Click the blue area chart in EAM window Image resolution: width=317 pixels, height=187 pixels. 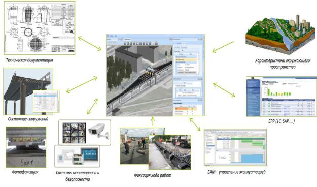tap(252, 159)
